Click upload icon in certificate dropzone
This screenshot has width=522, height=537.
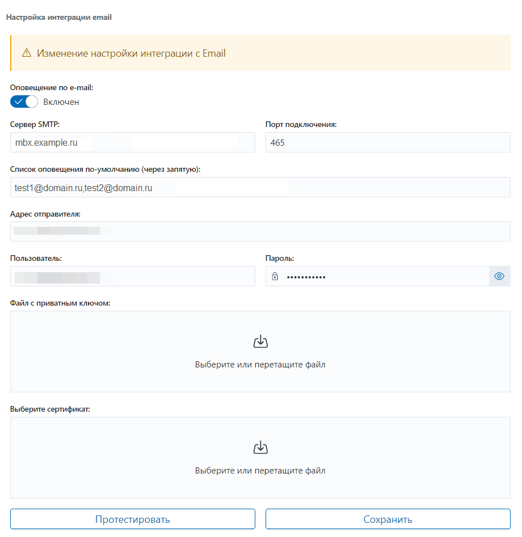click(x=260, y=447)
